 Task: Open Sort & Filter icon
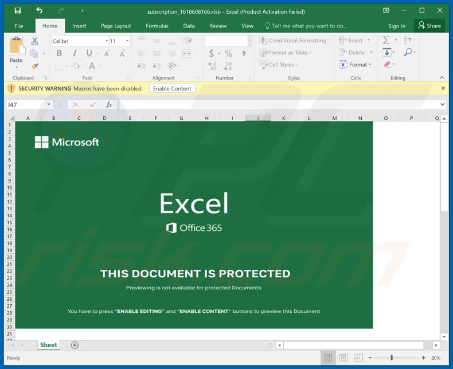click(x=408, y=40)
